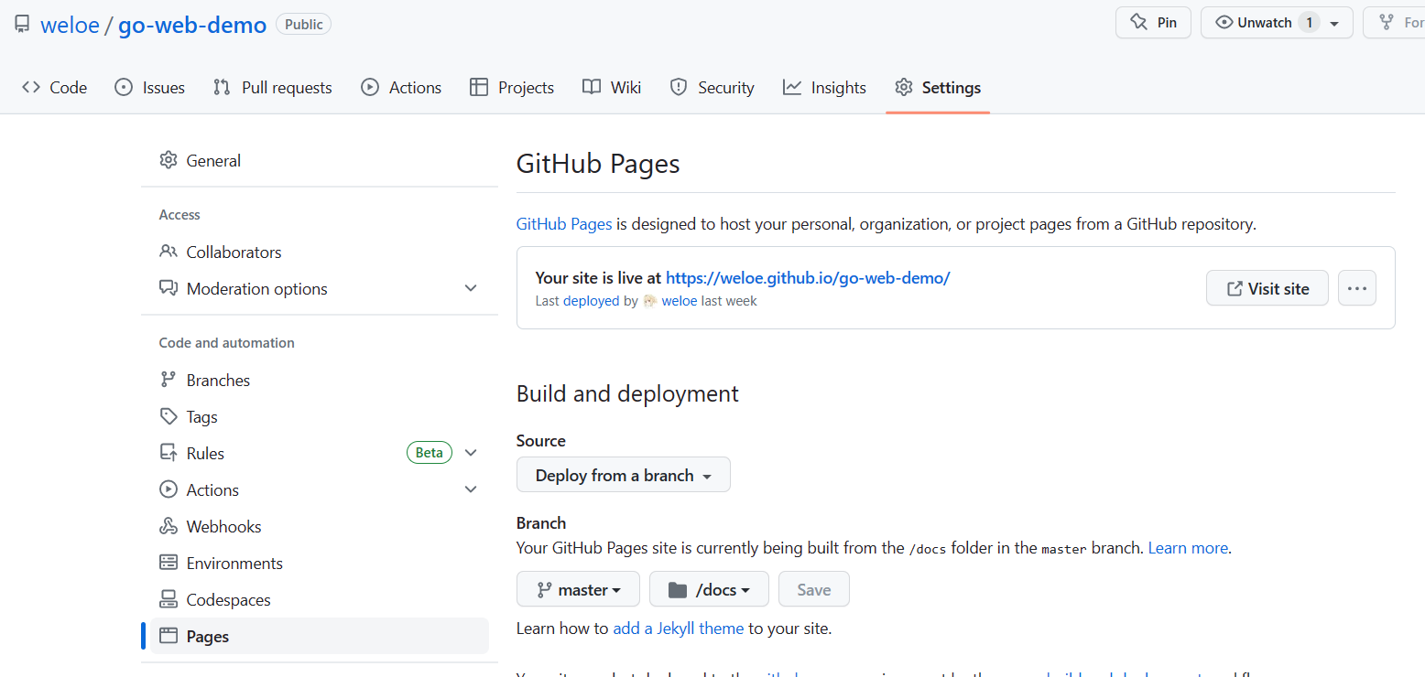
Task: Click the Pull requests branch icon
Action: pyautogui.click(x=222, y=88)
